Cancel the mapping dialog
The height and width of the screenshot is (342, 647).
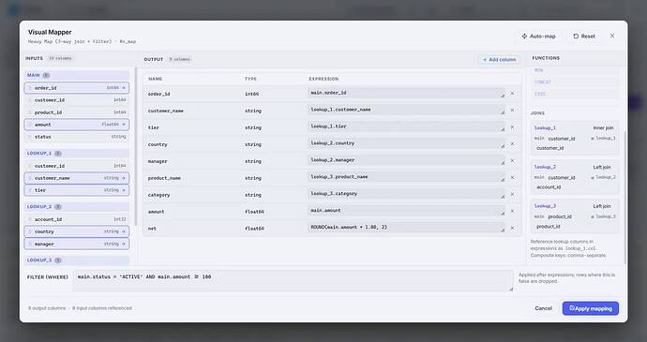click(x=544, y=308)
